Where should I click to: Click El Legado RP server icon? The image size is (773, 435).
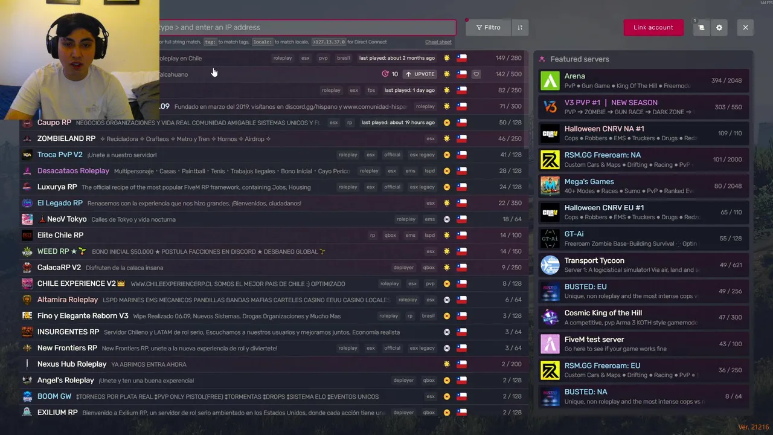27,203
